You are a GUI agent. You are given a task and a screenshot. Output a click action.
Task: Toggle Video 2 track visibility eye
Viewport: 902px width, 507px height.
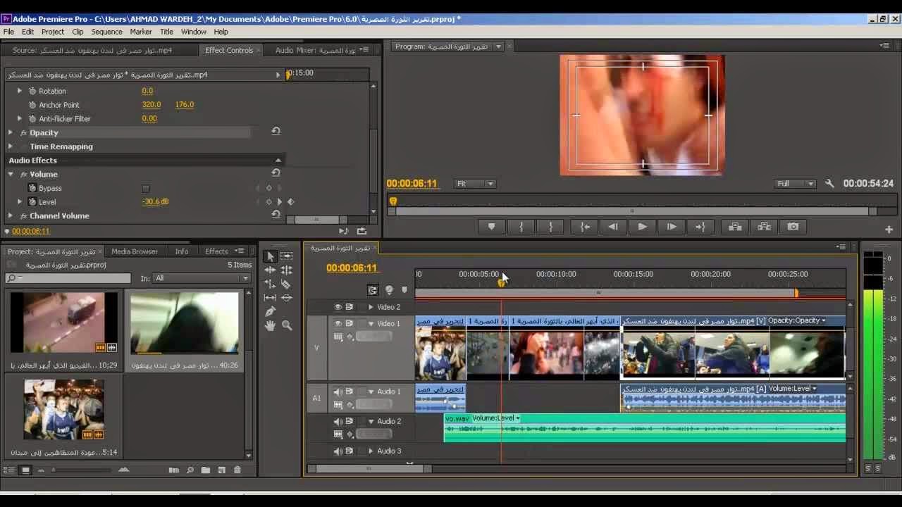338,307
